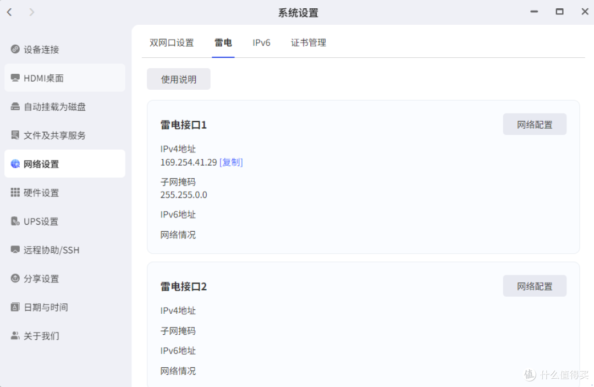Click 网络配置 for 雷电接口2

(x=535, y=286)
